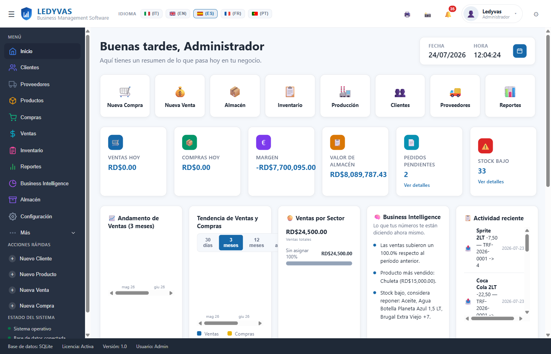Click the Ledyvas user avatar
This screenshot has width=551, height=354.
471,14
